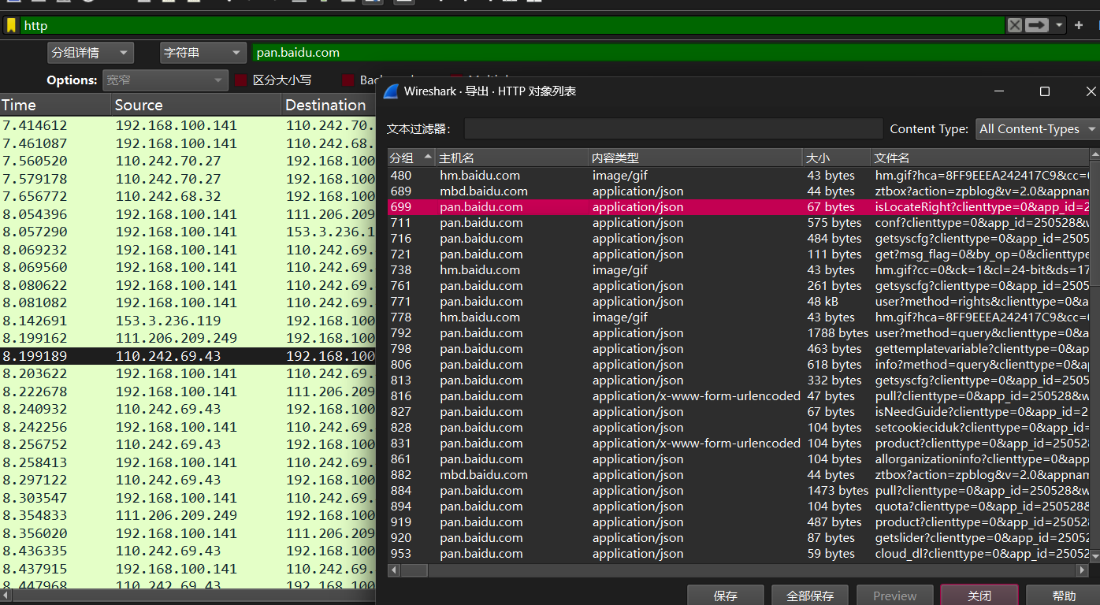
Task: Sort object list by 主机名 column header
Action: (x=511, y=158)
